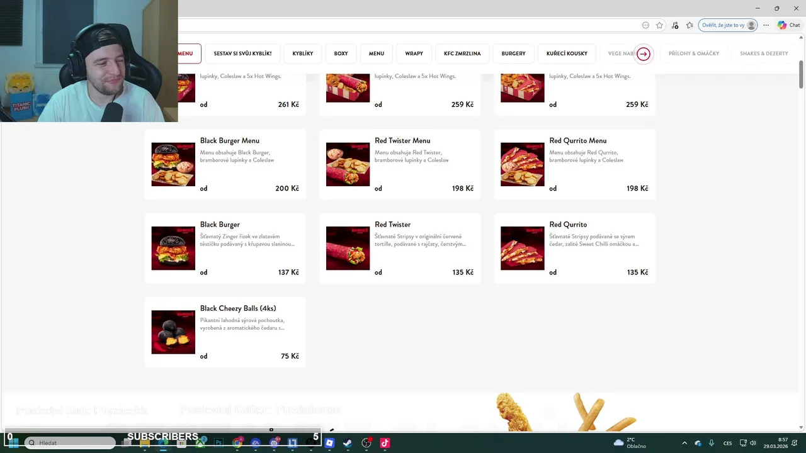The width and height of the screenshot is (806, 453).
Task: Click the Black Burger product image
Action: coord(173,248)
